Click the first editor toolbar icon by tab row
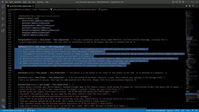The image size is (199, 112). point(187,6)
